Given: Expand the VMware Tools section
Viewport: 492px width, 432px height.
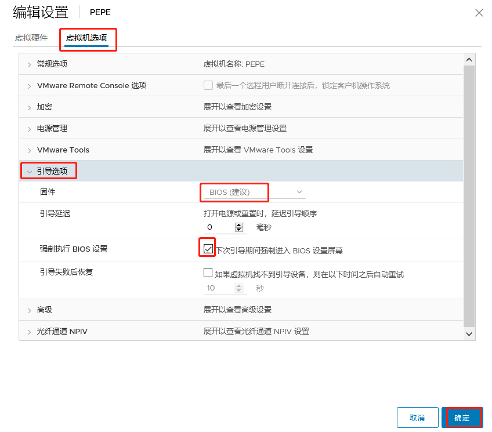Looking at the screenshot, I should coord(29,151).
